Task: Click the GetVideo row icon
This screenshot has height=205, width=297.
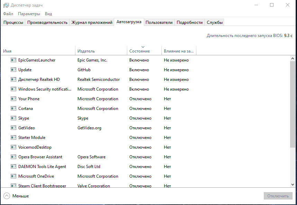Action: (x=13, y=128)
